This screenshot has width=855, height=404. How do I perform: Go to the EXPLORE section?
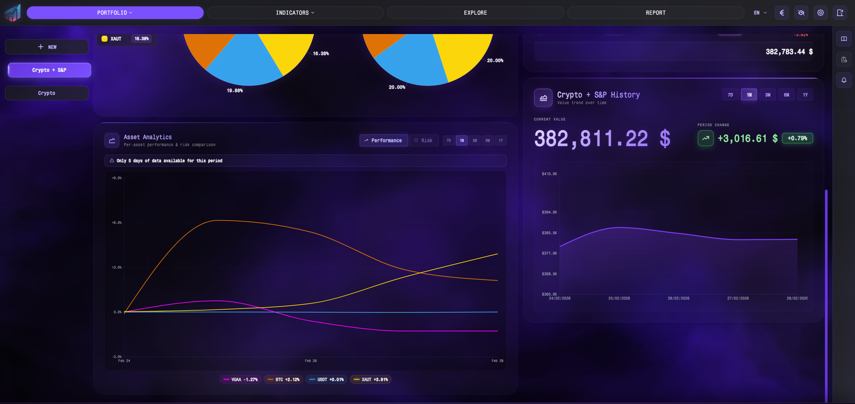[475, 12]
